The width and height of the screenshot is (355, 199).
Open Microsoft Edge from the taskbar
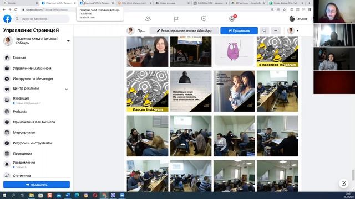[77, 195]
